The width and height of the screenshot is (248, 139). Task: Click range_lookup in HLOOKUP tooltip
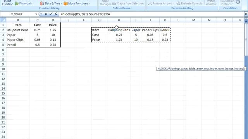[x=235, y=69]
